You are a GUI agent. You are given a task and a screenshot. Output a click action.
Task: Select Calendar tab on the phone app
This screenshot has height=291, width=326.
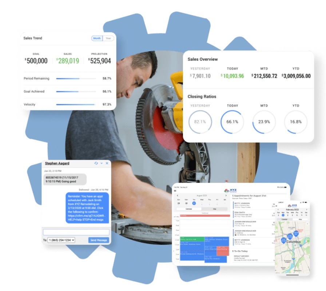285,219
